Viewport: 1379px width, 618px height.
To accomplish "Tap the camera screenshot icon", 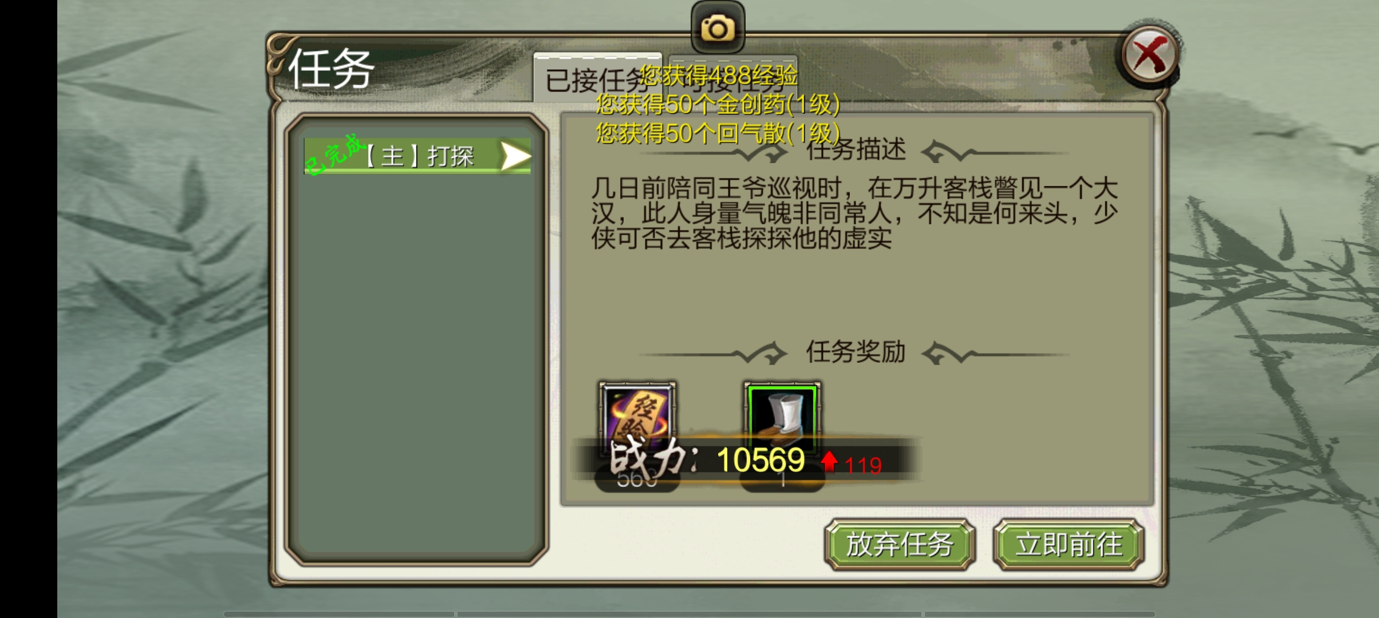I will click(718, 28).
